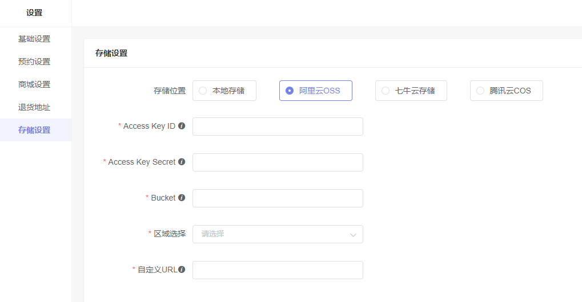
Task: Focus the Access Key ID input field
Action: coord(278,126)
